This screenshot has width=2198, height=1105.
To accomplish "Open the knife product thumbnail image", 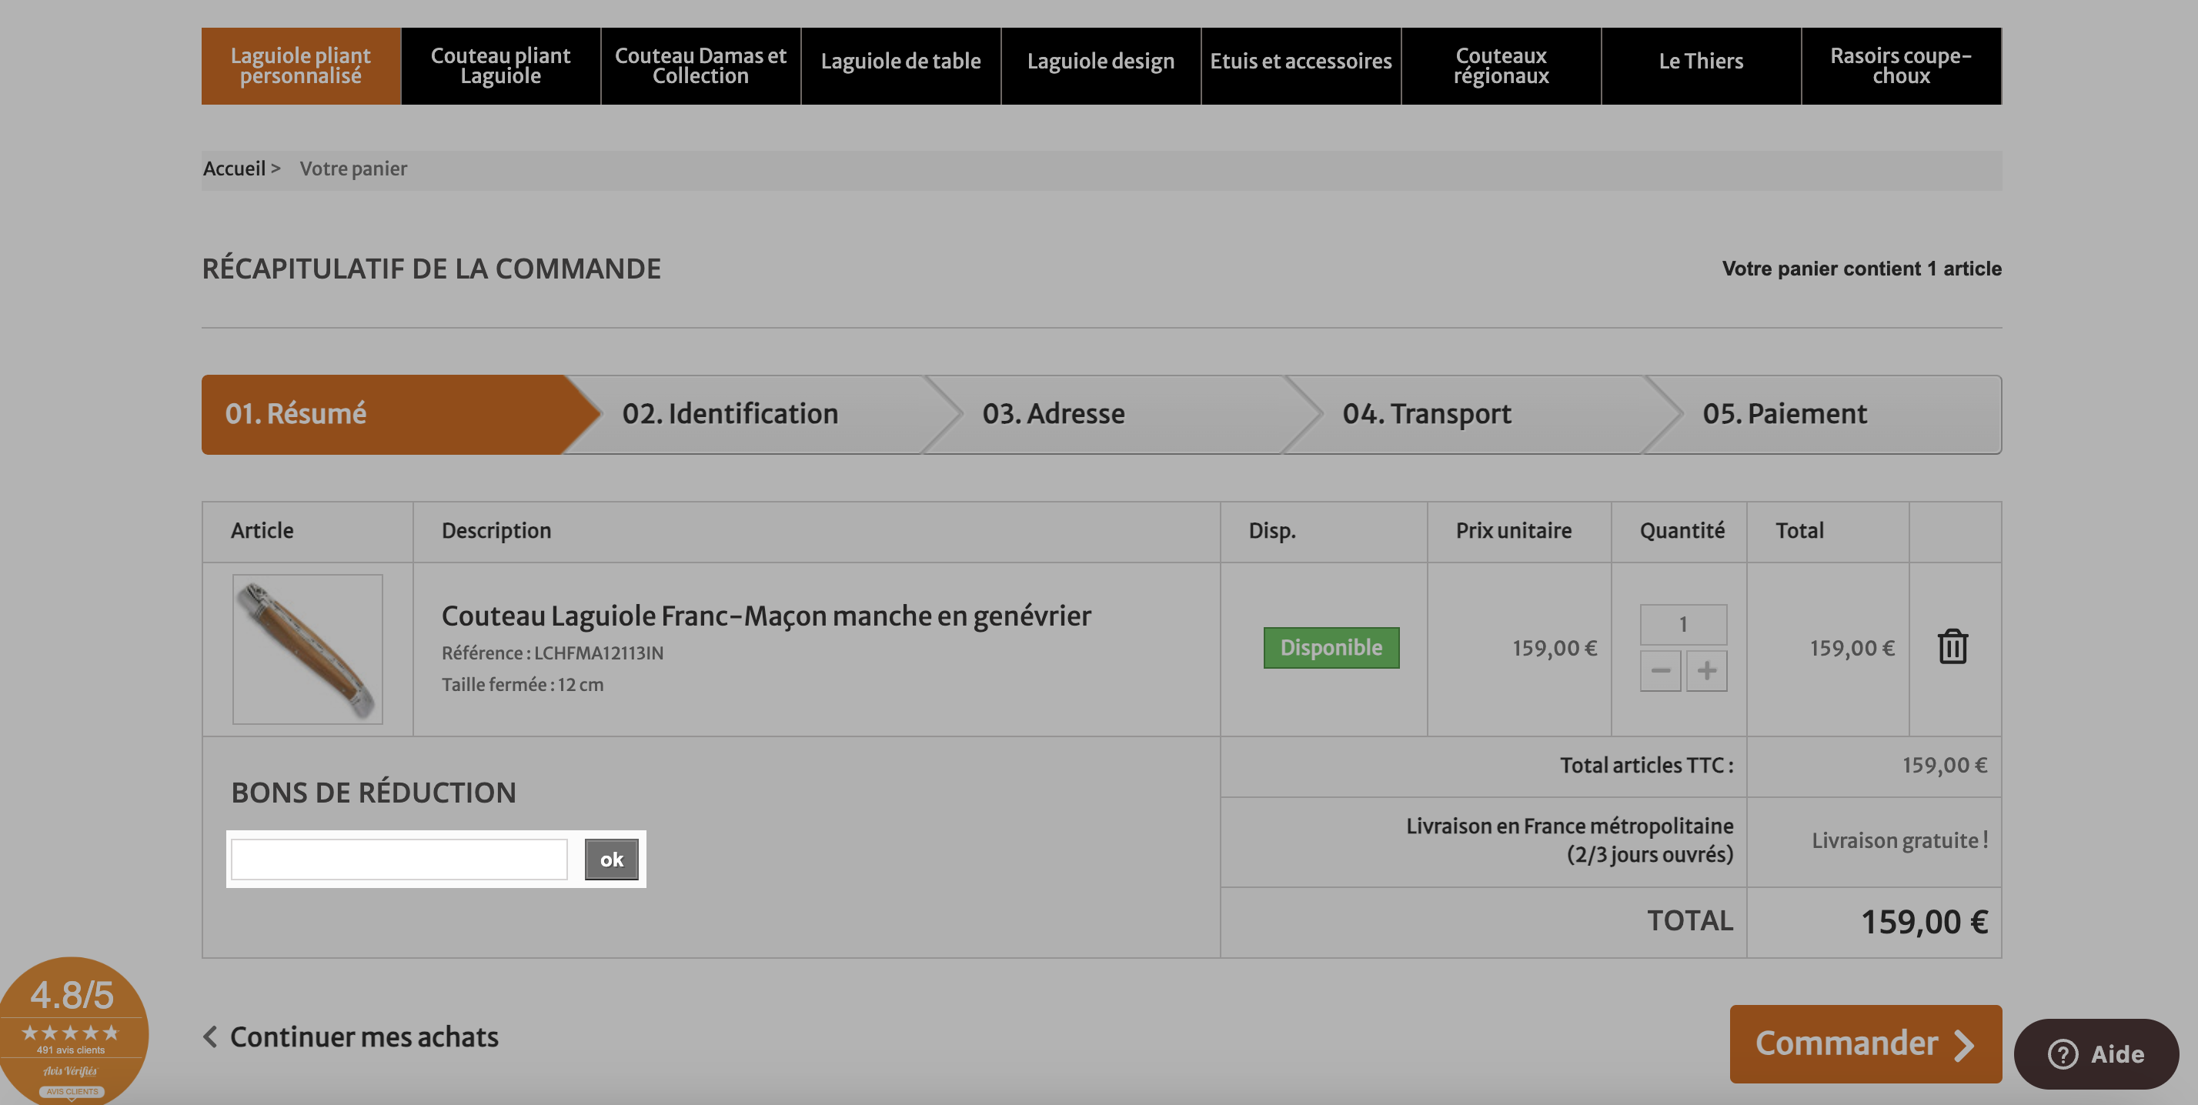I will click(x=307, y=649).
